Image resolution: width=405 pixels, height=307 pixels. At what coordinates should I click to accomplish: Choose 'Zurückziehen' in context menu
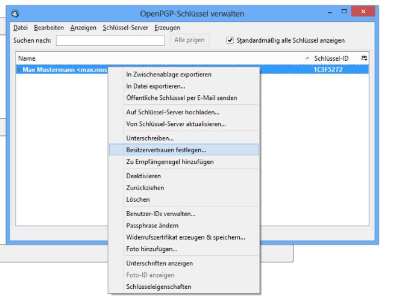tap(184, 188)
